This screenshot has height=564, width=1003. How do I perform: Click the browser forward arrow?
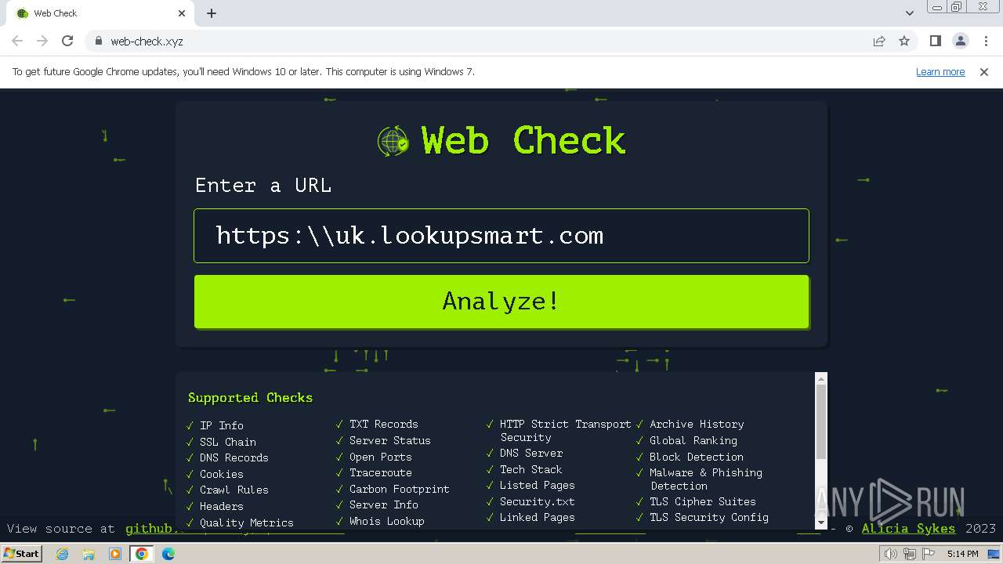tap(42, 41)
